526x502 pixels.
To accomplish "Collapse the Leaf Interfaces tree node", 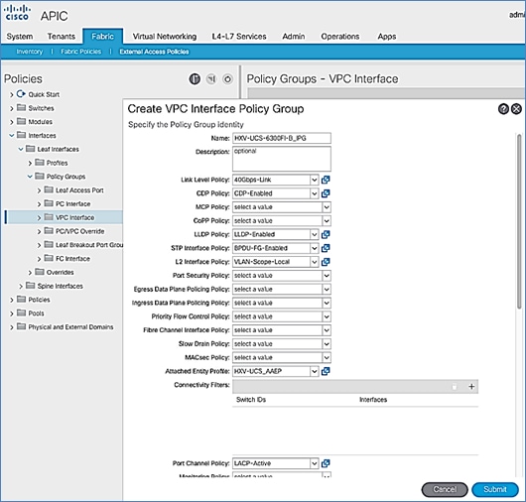I will coord(21,149).
